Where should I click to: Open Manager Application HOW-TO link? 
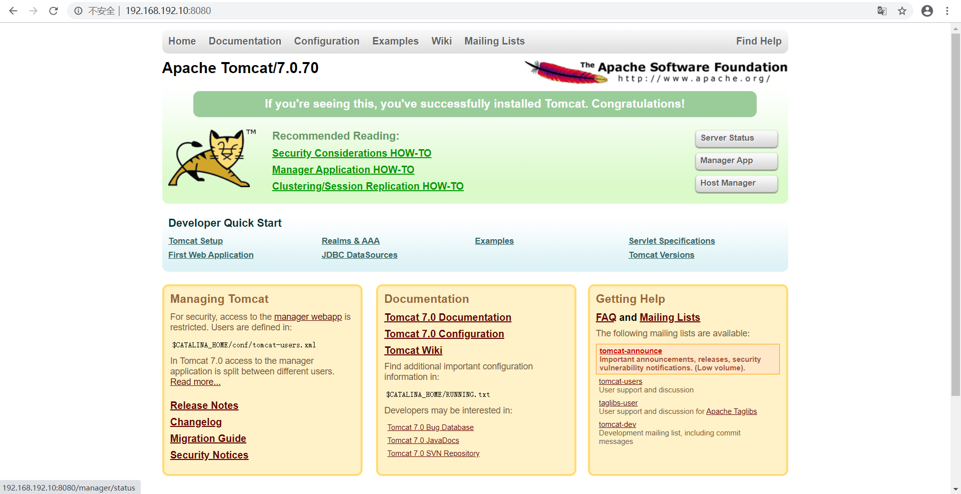343,170
